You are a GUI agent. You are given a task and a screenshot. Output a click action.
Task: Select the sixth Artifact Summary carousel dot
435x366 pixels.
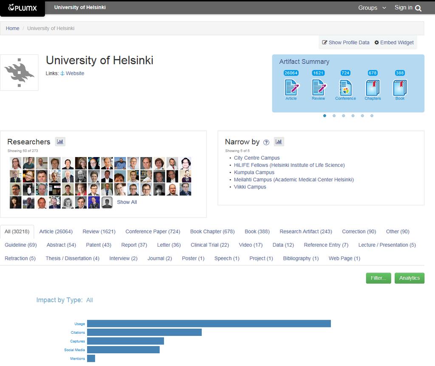click(x=372, y=115)
